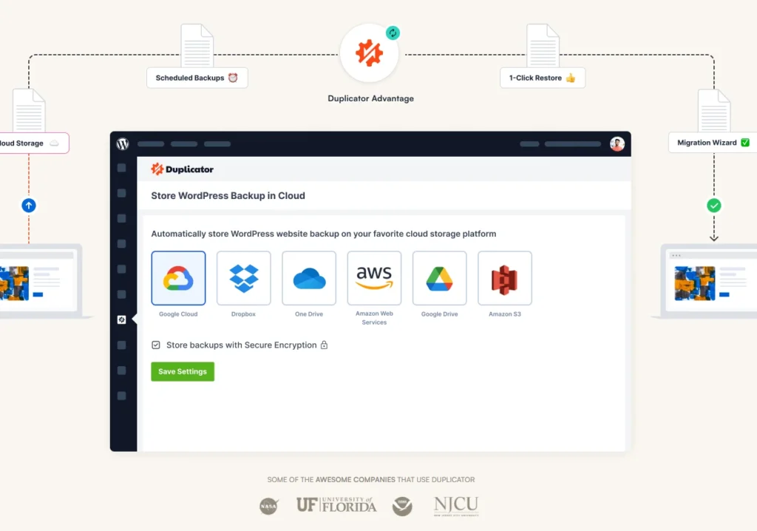The image size is (757, 531).
Task: Choose the Dropbox storage tile
Action: click(243, 278)
